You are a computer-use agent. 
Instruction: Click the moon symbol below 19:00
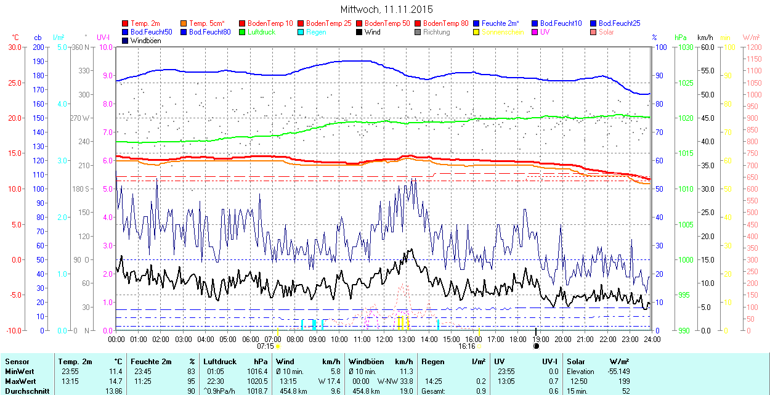[536, 346]
